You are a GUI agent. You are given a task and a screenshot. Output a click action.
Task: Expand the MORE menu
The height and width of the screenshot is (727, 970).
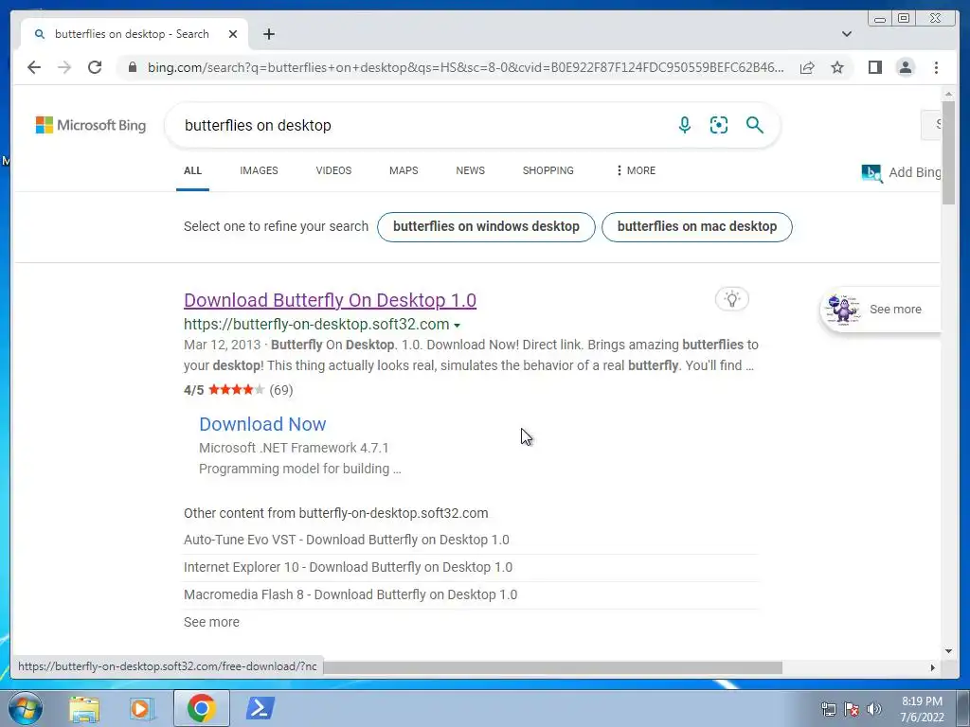click(x=636, y=170)
